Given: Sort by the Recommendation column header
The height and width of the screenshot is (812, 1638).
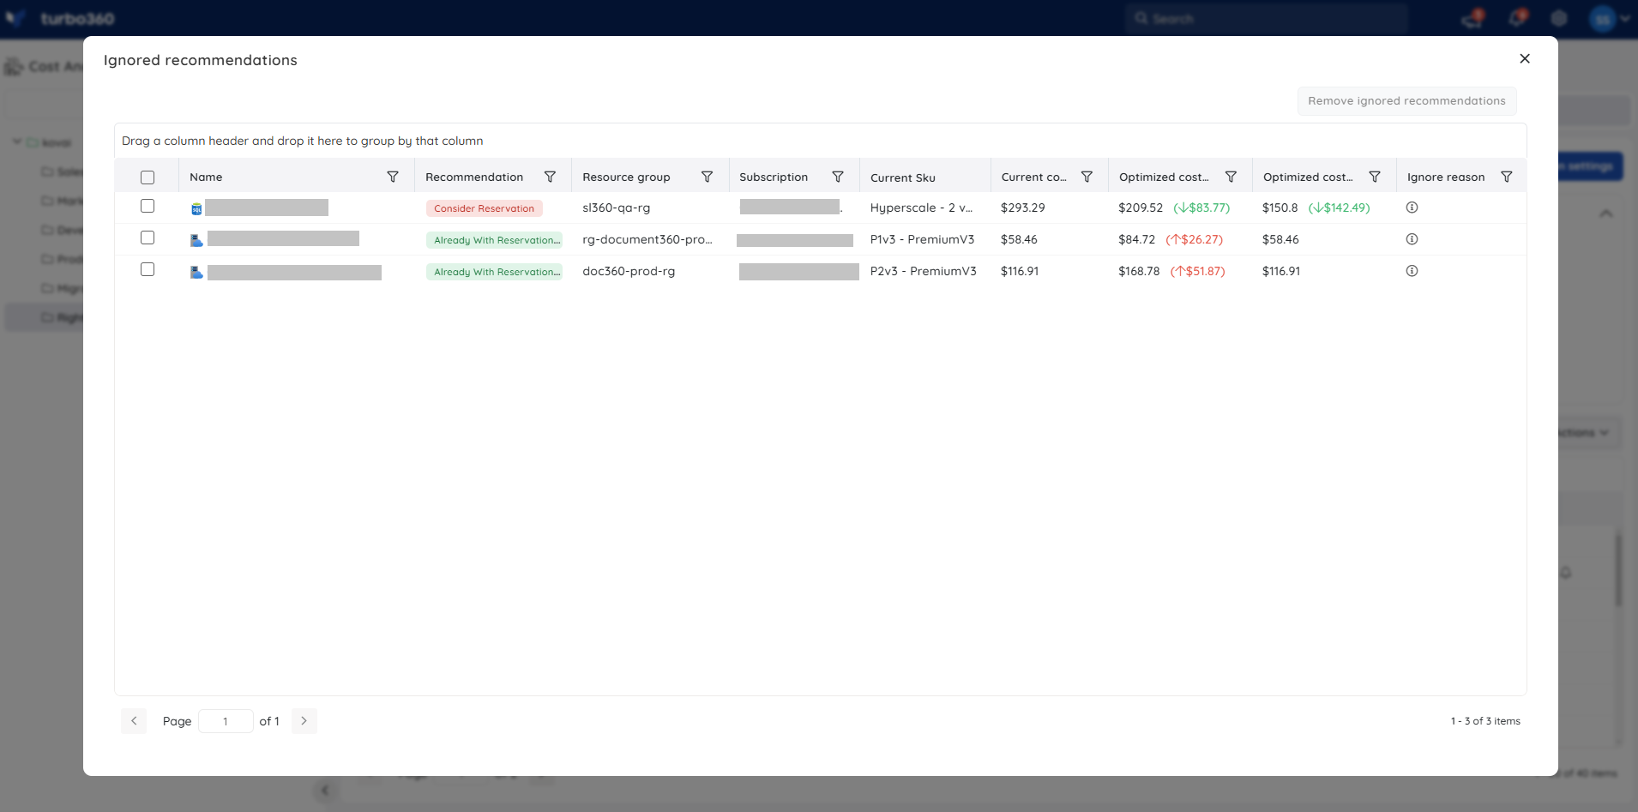Looking at the screenshot, I should (x=474, y=177).
